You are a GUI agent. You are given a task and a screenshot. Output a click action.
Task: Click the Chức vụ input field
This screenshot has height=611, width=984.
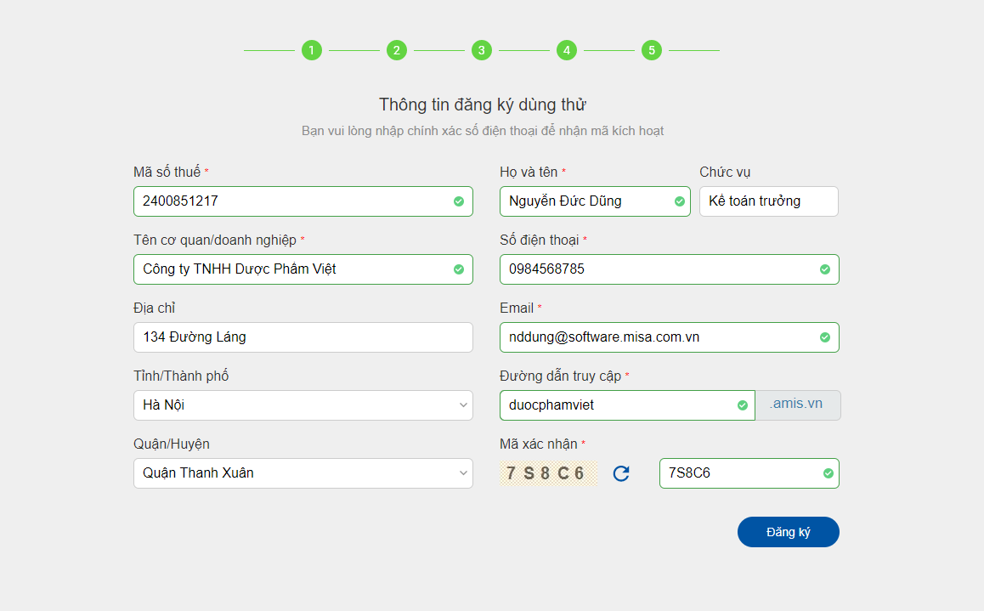[768, 201]
